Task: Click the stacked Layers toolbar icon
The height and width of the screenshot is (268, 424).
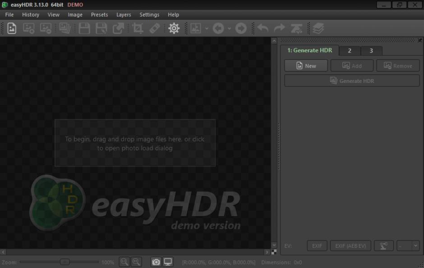Action: pyautogui.click(x=318, y=28)
